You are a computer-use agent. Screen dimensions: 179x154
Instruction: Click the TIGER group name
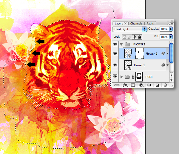149,77
